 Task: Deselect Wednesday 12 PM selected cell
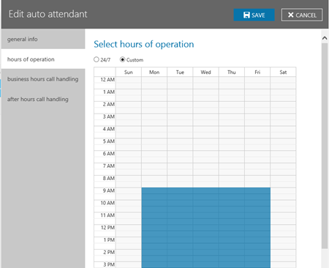[206, 228]
